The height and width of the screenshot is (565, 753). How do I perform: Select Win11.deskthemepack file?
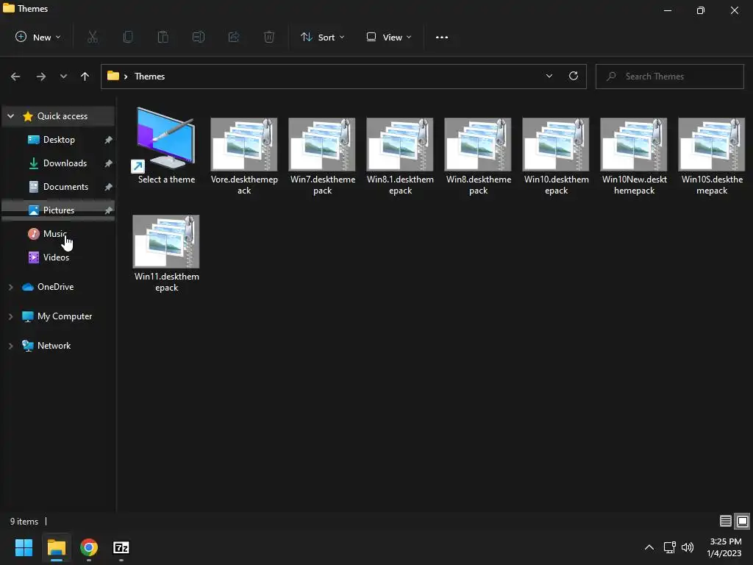click(x=166, y=253)
